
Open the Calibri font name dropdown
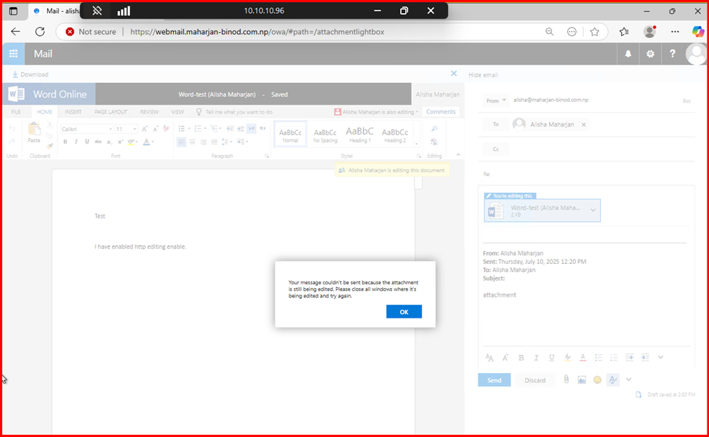110,129
